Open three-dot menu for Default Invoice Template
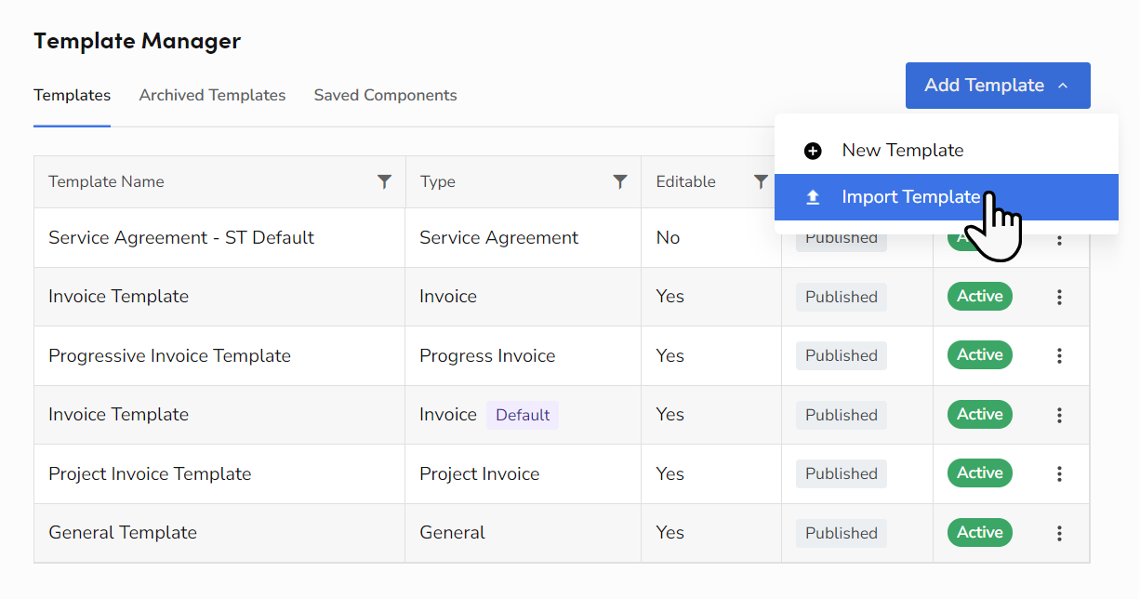The width and height of the screenshot is (1140, 599). pos(1059,415)
